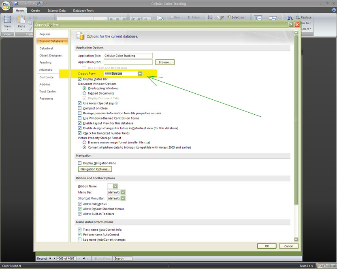Click the Form View icon in status bar
The height and width of the screenshot is (269, 337).
320,266
